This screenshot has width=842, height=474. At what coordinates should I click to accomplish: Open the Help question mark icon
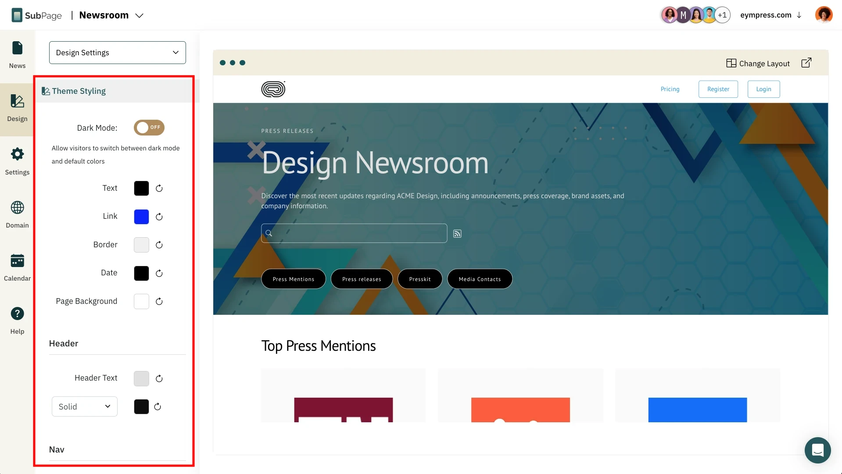pyautogui.click(x=17, y=320)
